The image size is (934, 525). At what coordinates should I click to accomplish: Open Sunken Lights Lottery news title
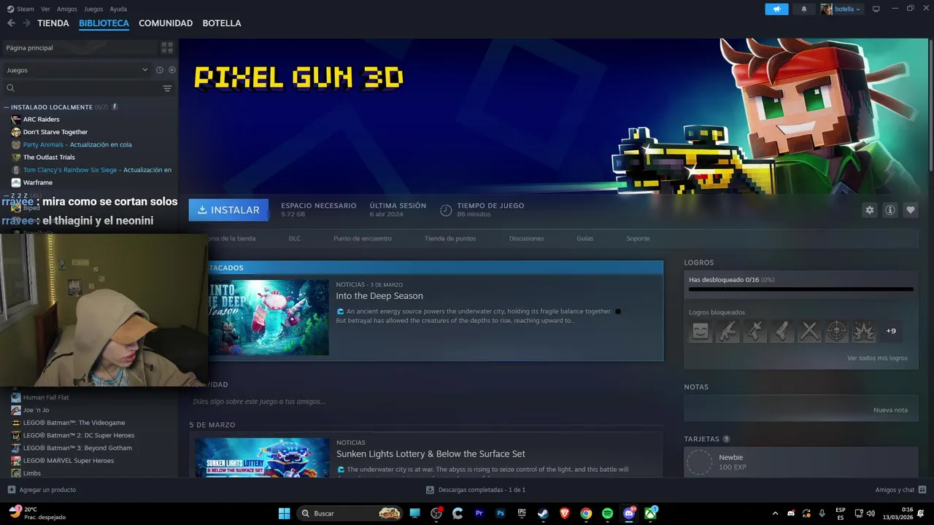tap(431, 454)
